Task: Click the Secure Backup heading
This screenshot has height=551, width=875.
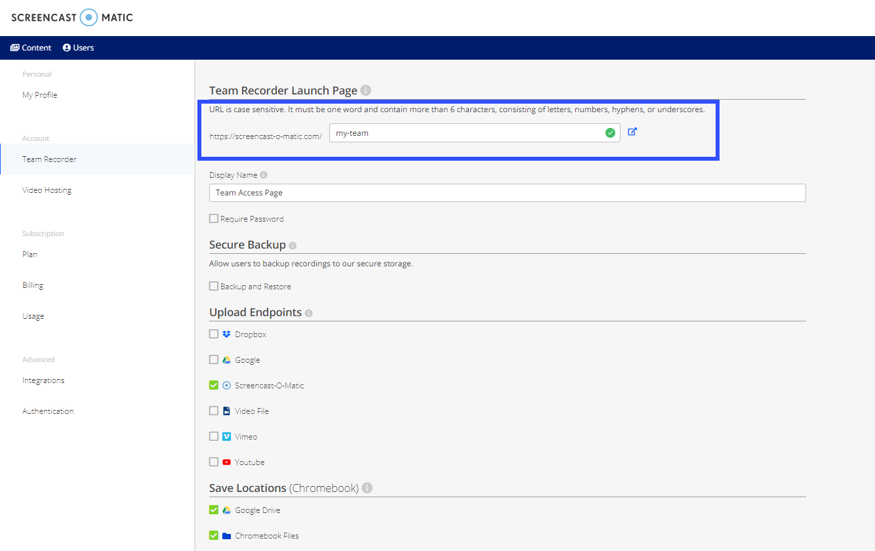Action: pos(247,245)
